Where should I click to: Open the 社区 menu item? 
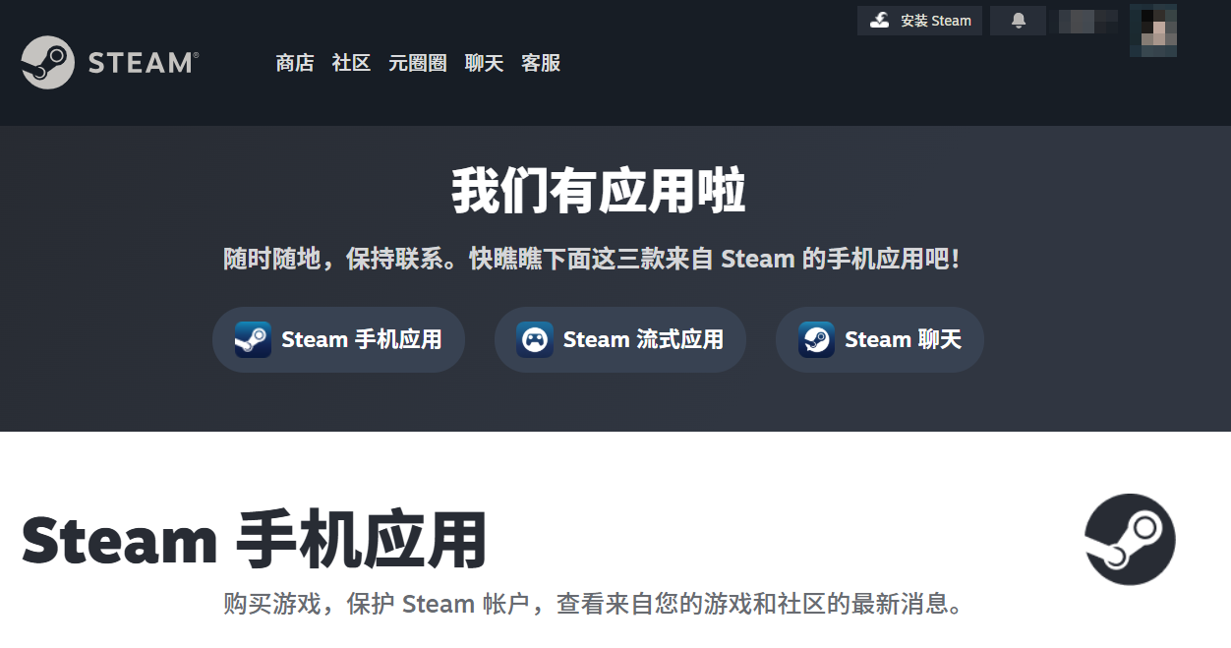pyautogui.click(x=350, y=62)
